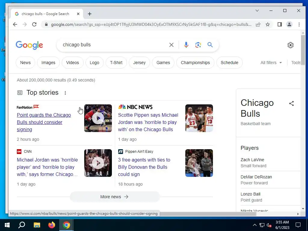Open Google quick settings gear
The image size is (308, 231).
click(x=290, y=45)
